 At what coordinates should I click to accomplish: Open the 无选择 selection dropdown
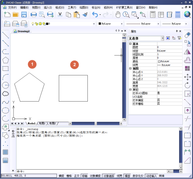click(146, 38)
